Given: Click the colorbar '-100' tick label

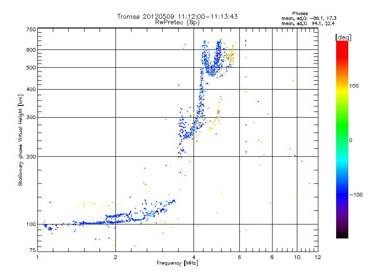Looking at the screenshot, I should tap(356, 195).
